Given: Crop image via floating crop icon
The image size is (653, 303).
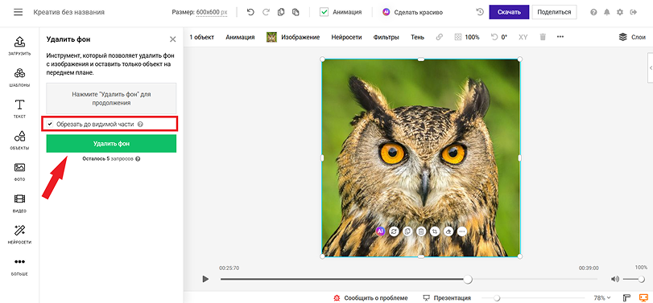Looking at the screenshot, I should click(435, 231).
